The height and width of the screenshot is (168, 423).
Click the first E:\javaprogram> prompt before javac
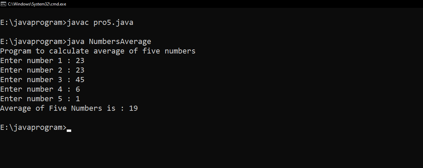point(33,23)
